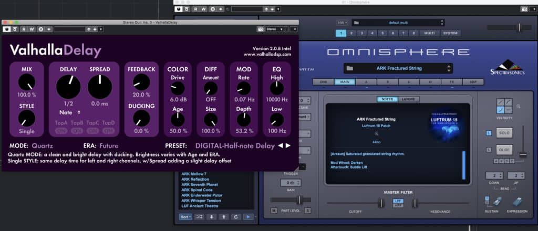The image size is (538, 231).
Task: Show LAYERS view in Omnisphere
Action: coord(408,99)
